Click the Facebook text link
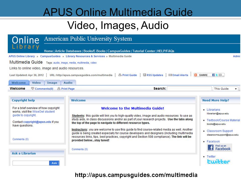The height and width of the screenshot is (181, 241). [x=213, y=141]
